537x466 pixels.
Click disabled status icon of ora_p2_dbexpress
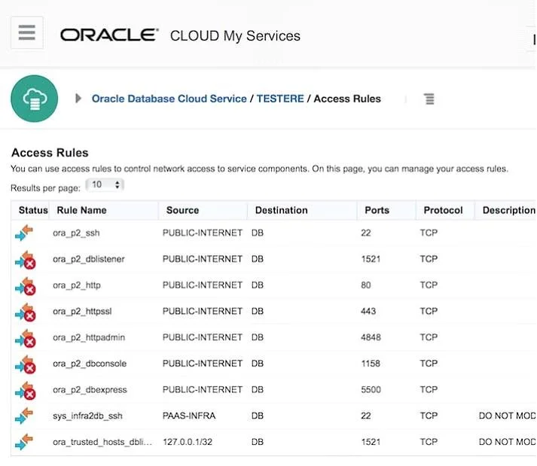[x=26, y=390]
